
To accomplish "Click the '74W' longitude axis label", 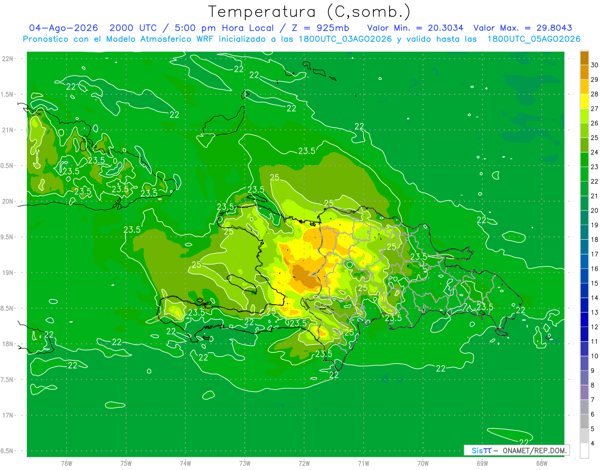I will coord(185,463).
